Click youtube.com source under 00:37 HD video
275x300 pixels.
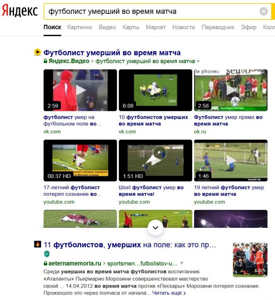pyautogui.click(x=59, y=202)
